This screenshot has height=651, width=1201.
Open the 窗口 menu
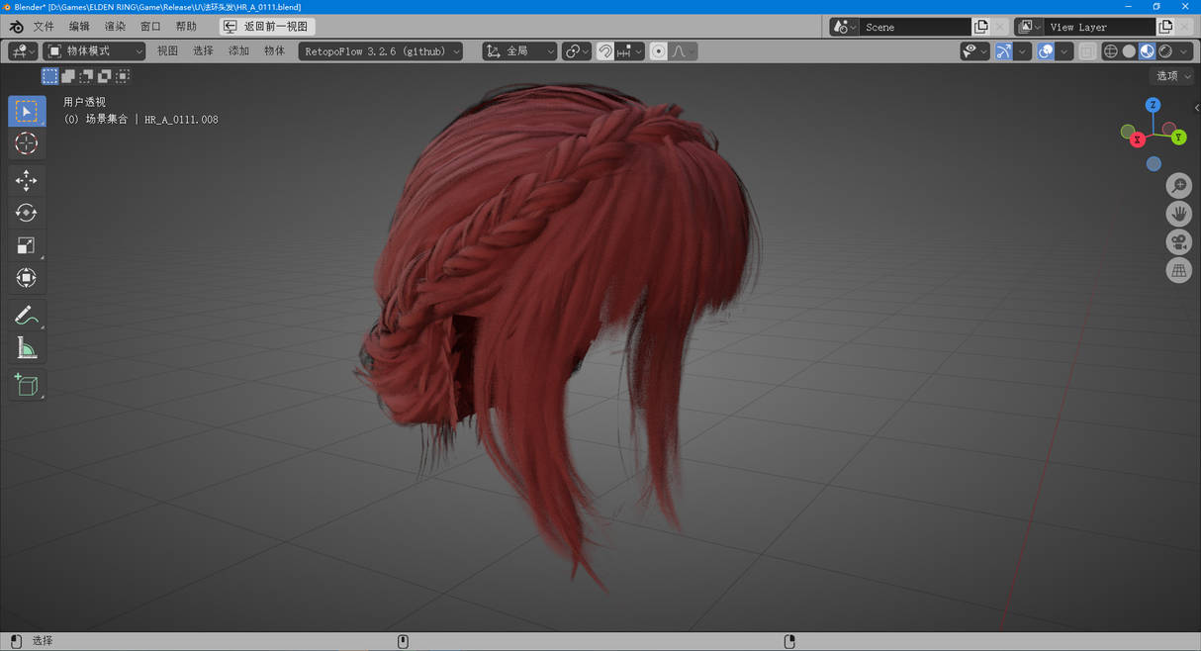point(150,27)
